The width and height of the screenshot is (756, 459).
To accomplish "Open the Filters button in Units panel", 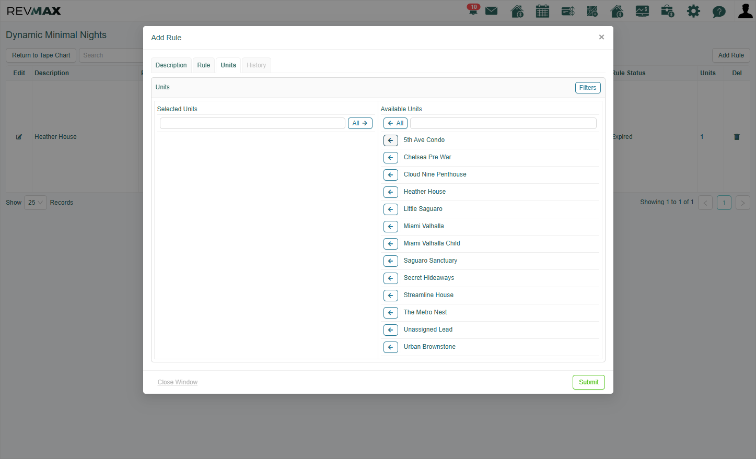I will (588, 88).
